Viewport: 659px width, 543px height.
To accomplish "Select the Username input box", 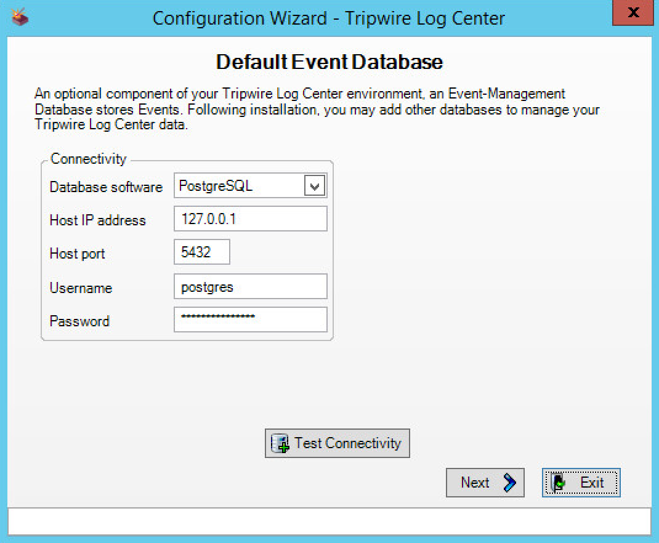I will coord(250,287).
